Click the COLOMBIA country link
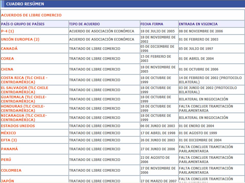The image size is (245, 183). [11, 170]
